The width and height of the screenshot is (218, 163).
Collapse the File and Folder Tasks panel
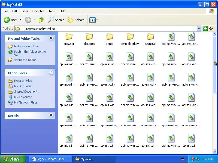coord(51,38)
